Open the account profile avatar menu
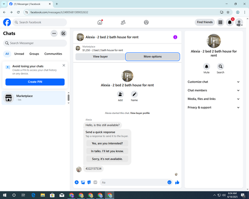The image size is (249, 199). [239, 22]
